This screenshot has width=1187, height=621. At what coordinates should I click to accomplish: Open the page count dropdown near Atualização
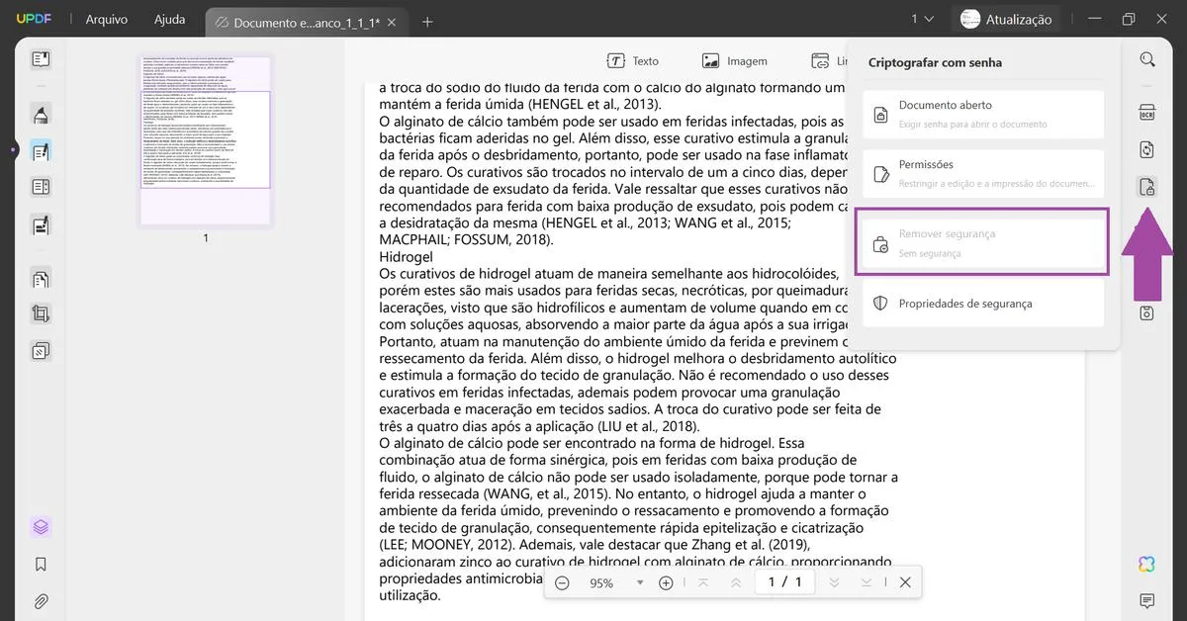coord(922,19)
